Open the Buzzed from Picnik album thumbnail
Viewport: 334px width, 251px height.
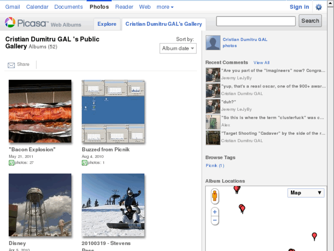click(113, 111)
